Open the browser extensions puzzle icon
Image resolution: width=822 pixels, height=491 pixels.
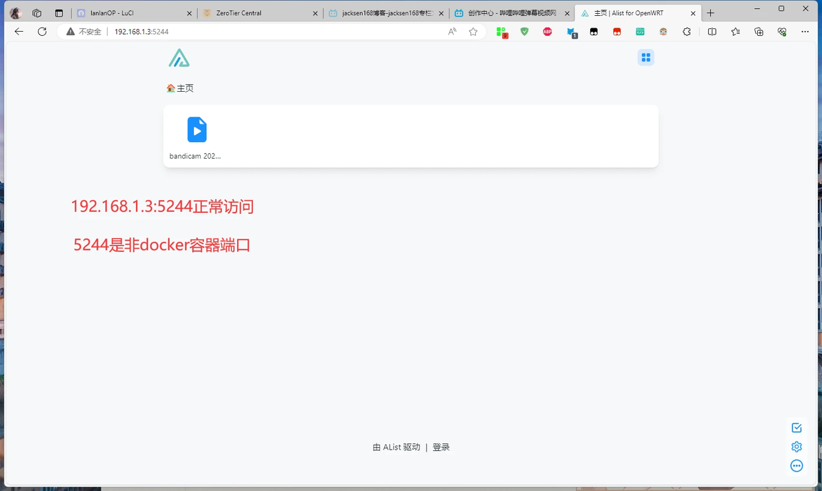[x=686, y=32]
